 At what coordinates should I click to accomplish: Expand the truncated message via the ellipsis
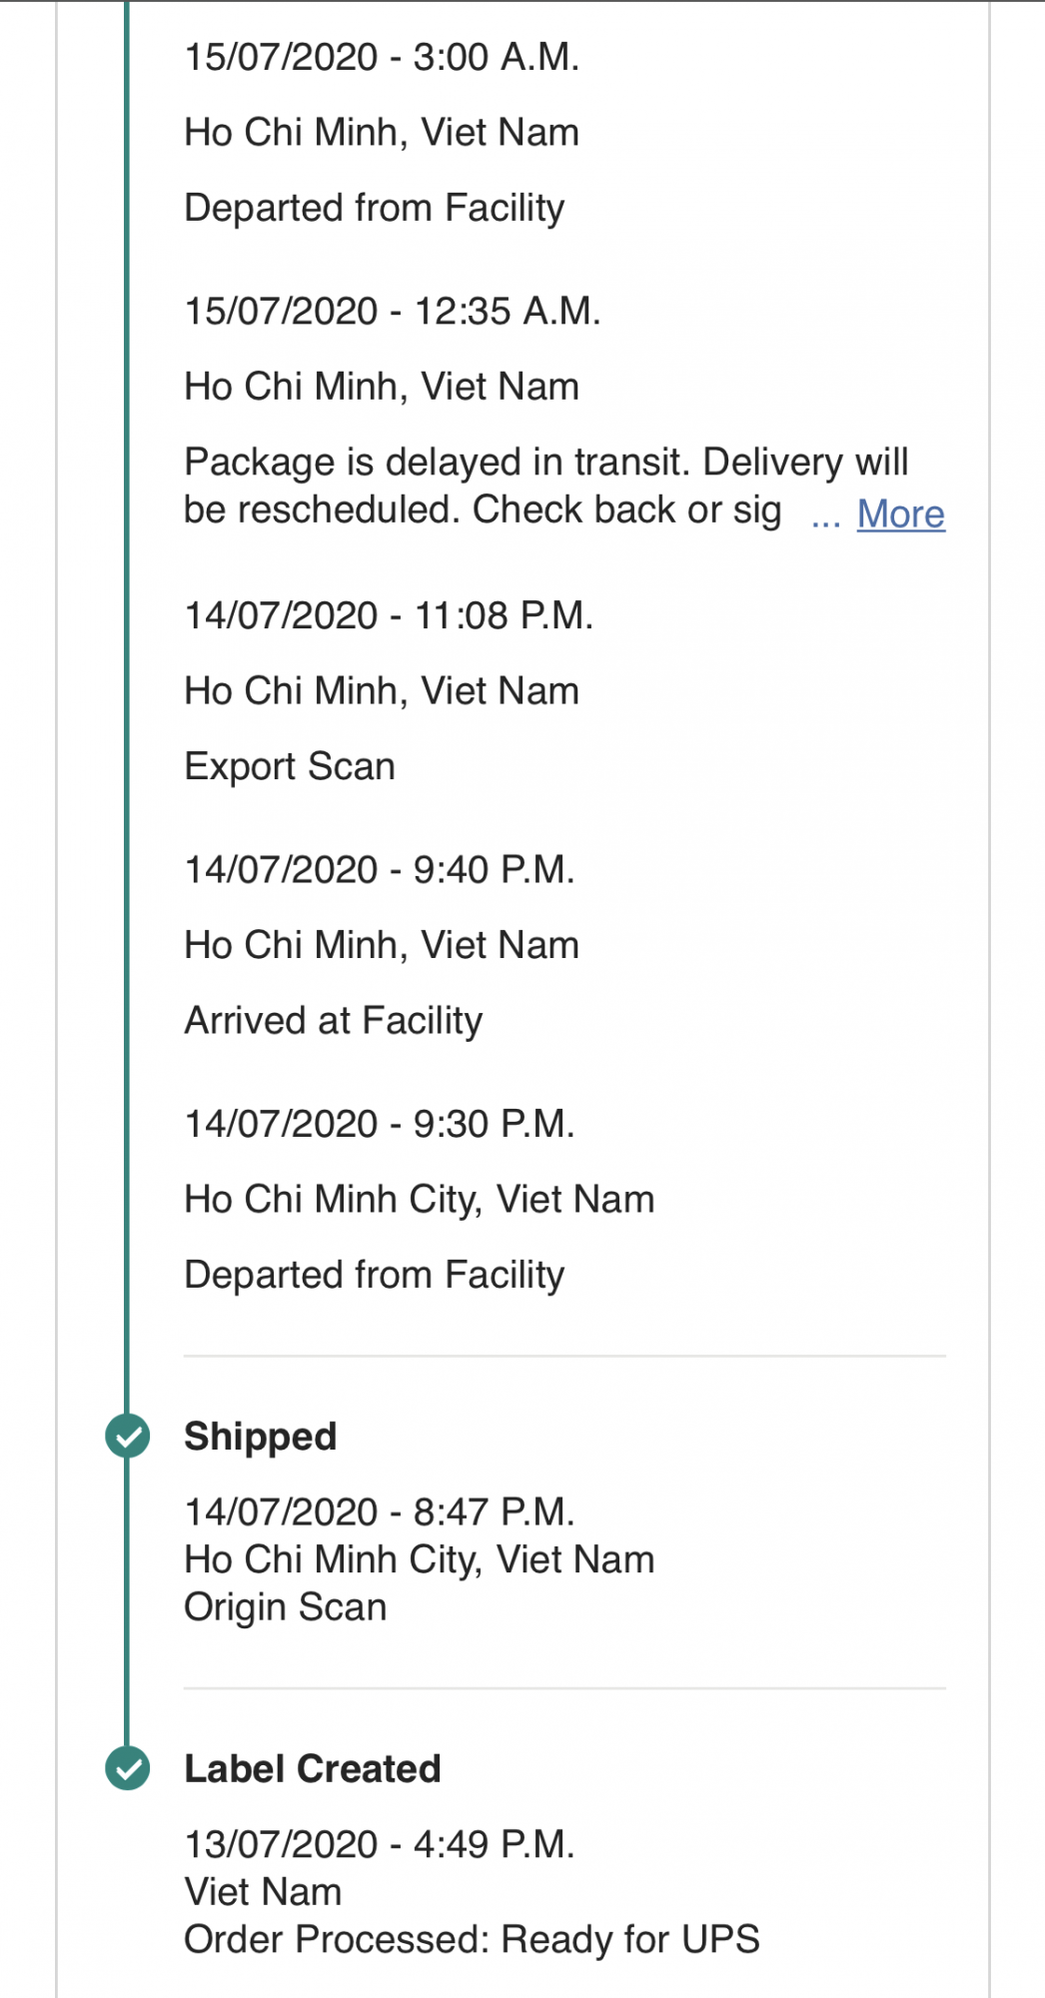coord(825,515)
